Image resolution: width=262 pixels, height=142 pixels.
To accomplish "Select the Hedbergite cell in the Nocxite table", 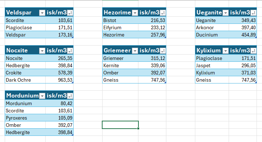I will [25, 65].
